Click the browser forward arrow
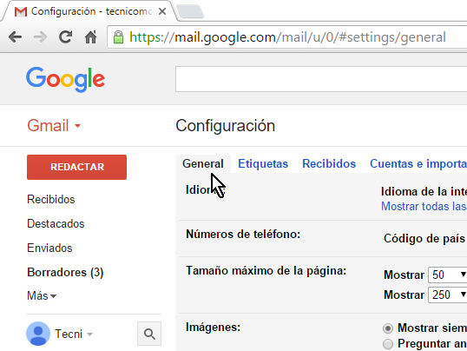 coord(40,37)
